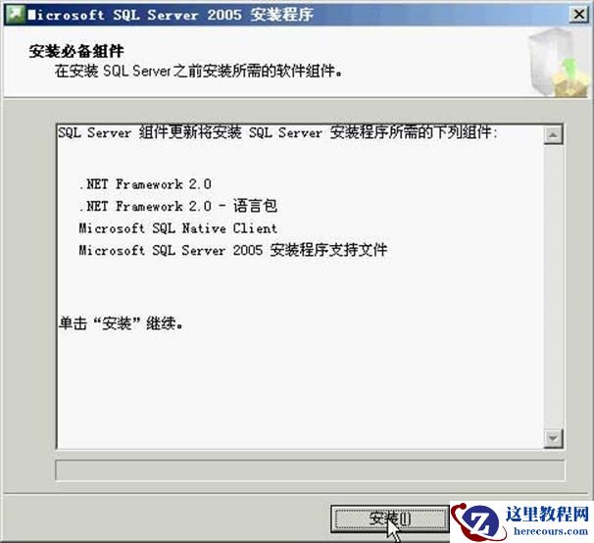
Task: Click the empty installation progress bar
Action: (x=310, y=470)
